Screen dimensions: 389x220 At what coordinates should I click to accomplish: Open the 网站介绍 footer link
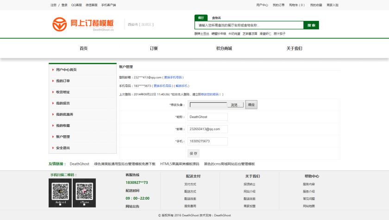[250, 191]
